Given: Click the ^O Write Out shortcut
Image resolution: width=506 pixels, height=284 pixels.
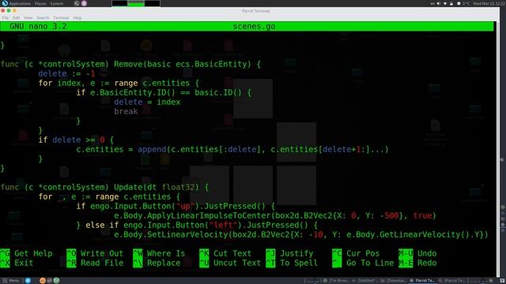Looking at the screenshot, I should 95,253.
